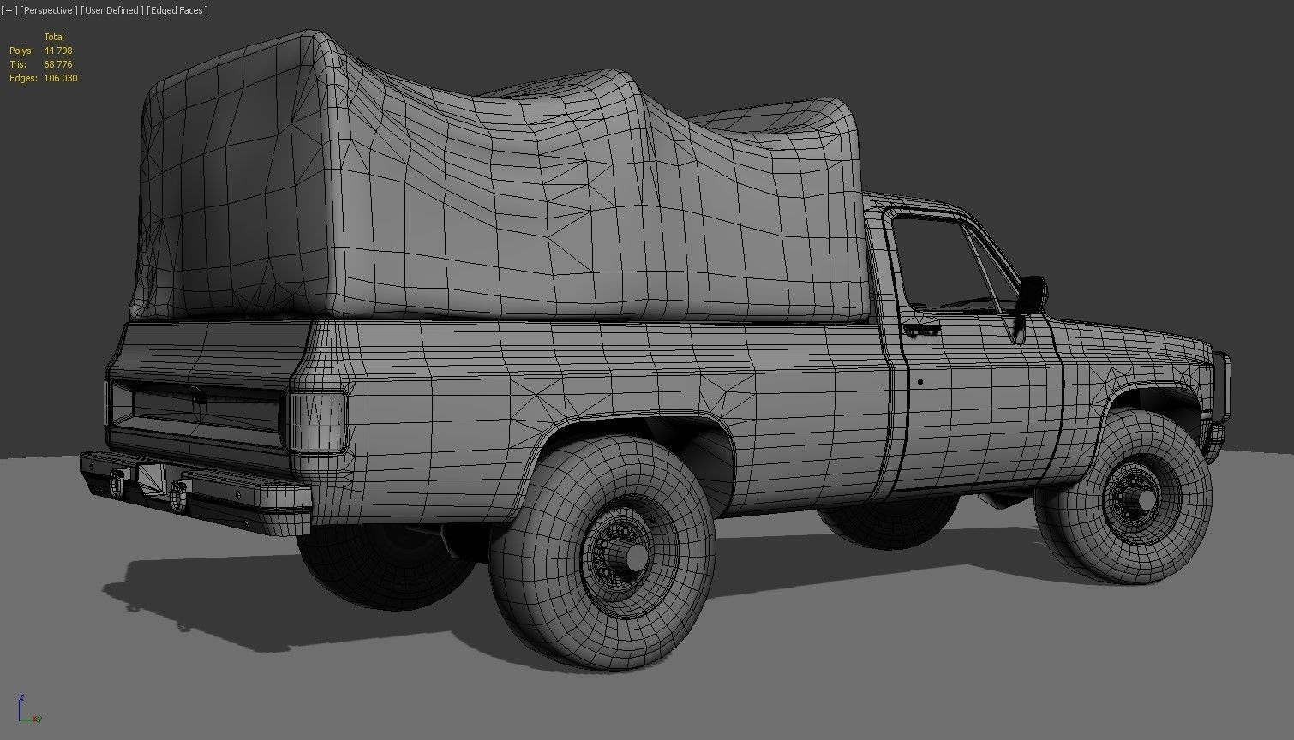Open the [Perspective] viewport view menu
The width and height of the screenshot is (1294, 740).
point(48,10)
